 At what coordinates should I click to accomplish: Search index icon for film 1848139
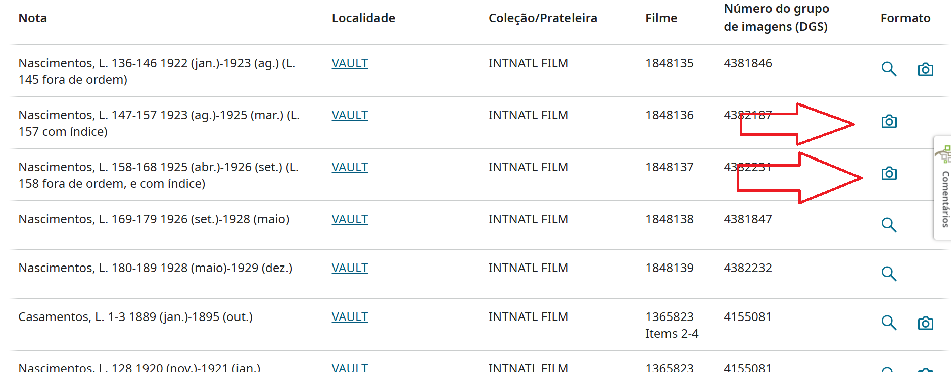point(889,274)
